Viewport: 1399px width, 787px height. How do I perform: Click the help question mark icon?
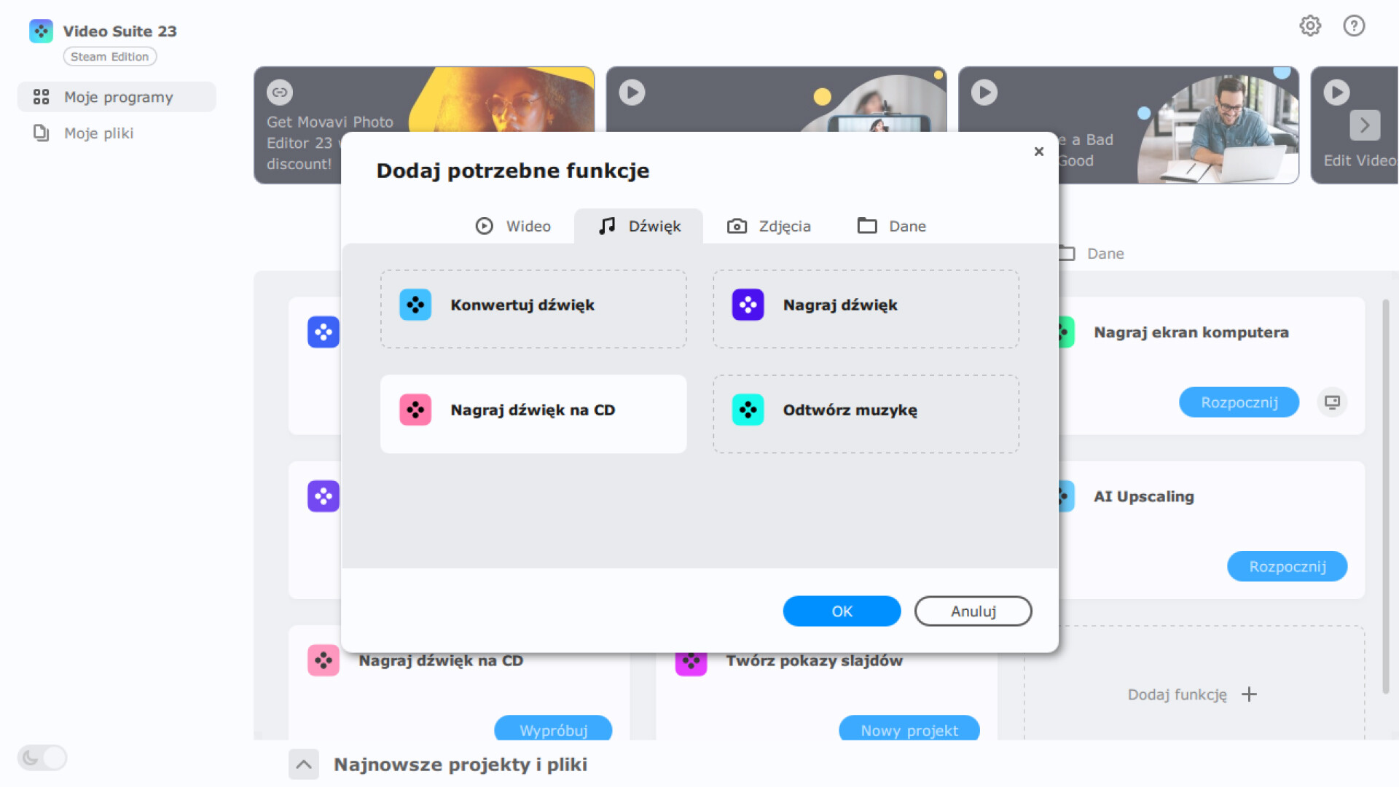coord(1354,26)
